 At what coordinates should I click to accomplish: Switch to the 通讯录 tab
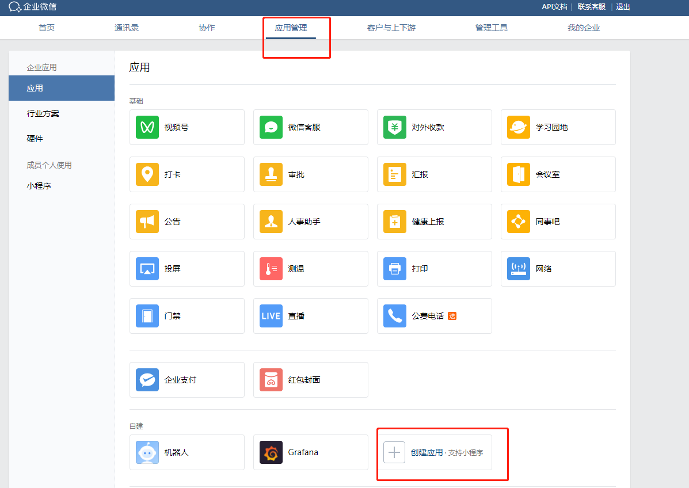point(127,28)
